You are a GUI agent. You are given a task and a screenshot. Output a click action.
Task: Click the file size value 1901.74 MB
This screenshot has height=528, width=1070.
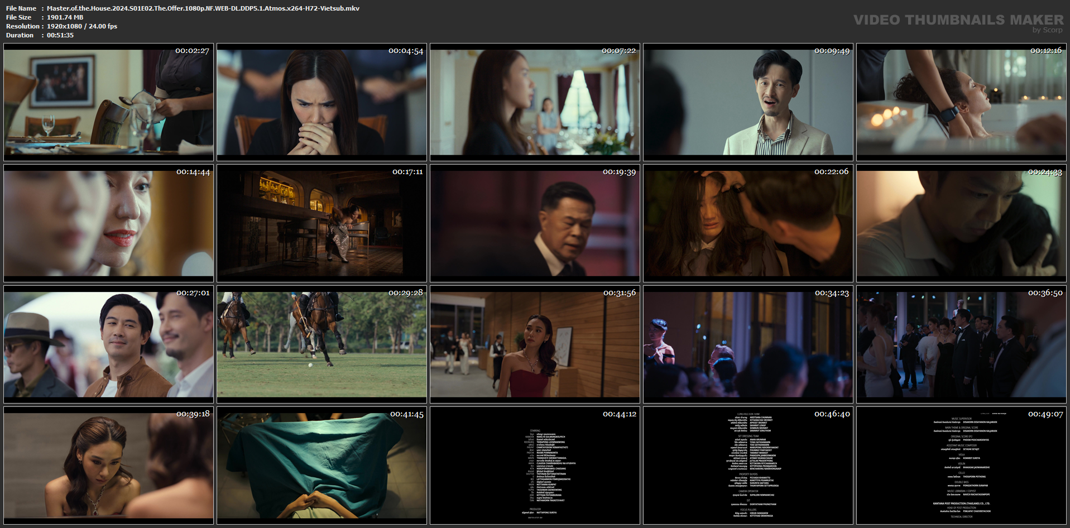tap(65, 17)
